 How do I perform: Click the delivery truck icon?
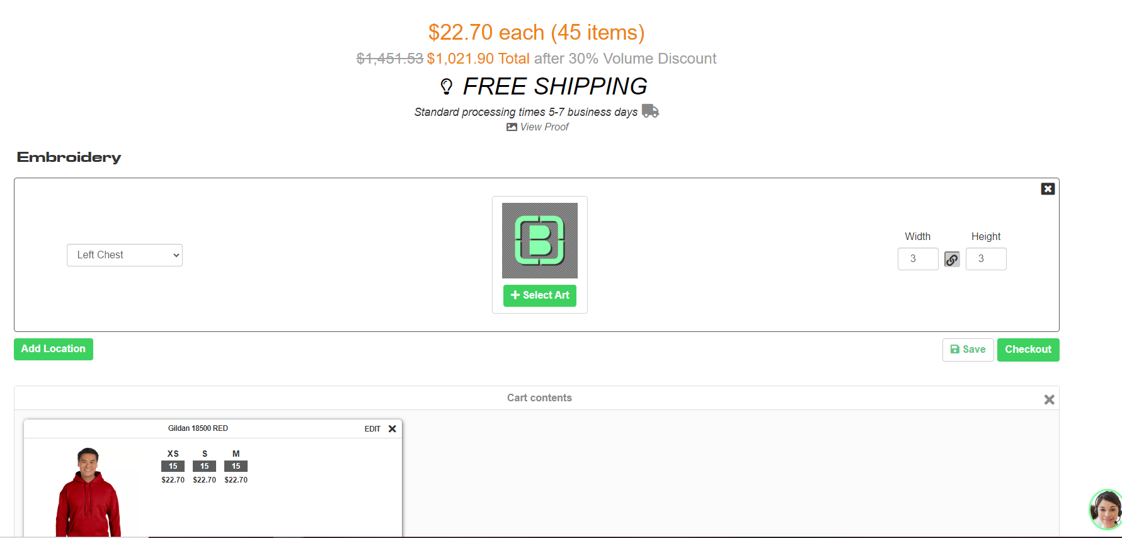click(x=650, y=111)
